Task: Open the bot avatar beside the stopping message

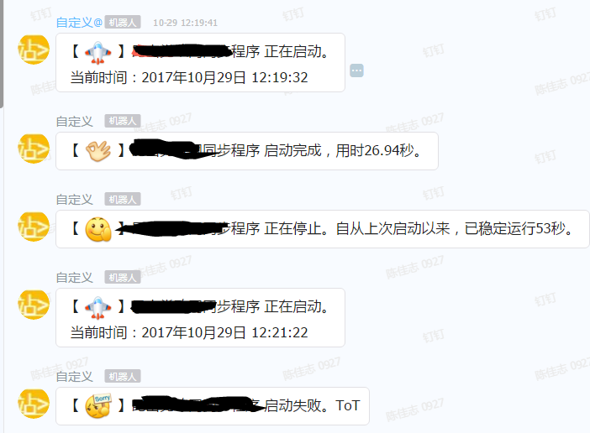Action: click(x=34, y=227)
